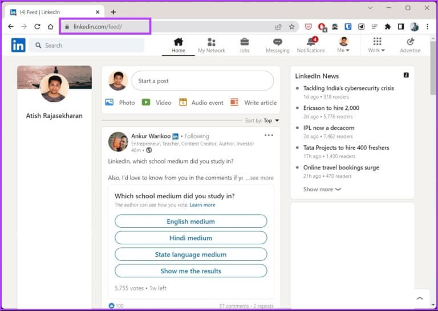Screen dimensions: 438x311
Task: Open Chrome three-dot menu
Action: click(427, 27)
